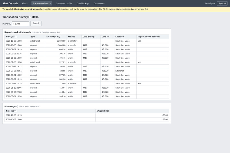Click the Version 1.0 banner text

coord(75,9)
